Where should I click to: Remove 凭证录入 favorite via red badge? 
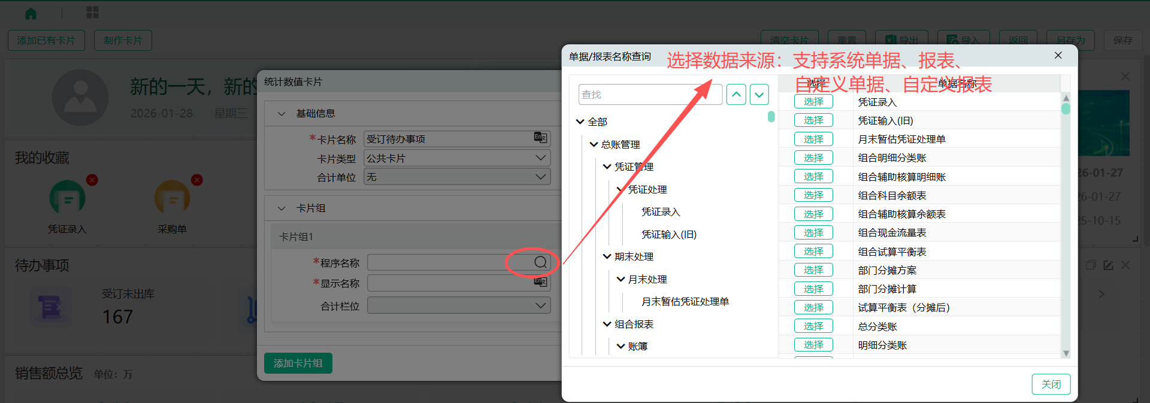(x=92, y=180)
